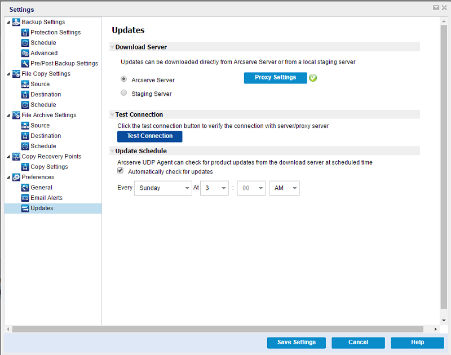Click the vertical scrollbar down arrow
The height and width of the screenshot is (355, 451).
click(444, 321)
